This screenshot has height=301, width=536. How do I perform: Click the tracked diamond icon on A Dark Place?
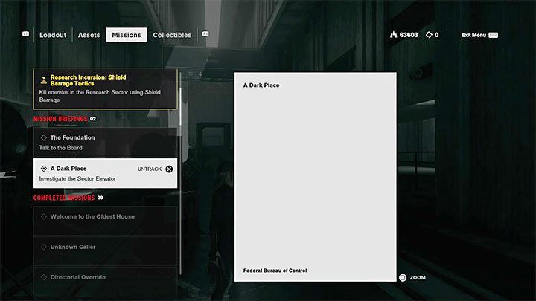43,169
